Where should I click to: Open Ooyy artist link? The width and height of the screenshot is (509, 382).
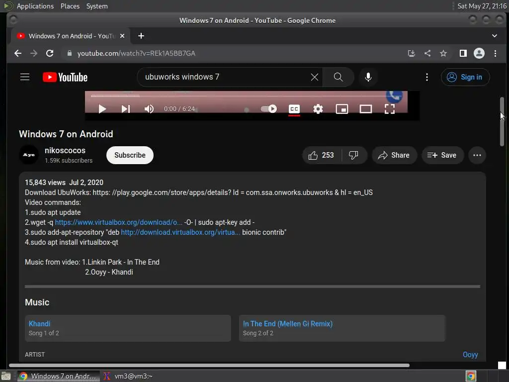point(470,355)
